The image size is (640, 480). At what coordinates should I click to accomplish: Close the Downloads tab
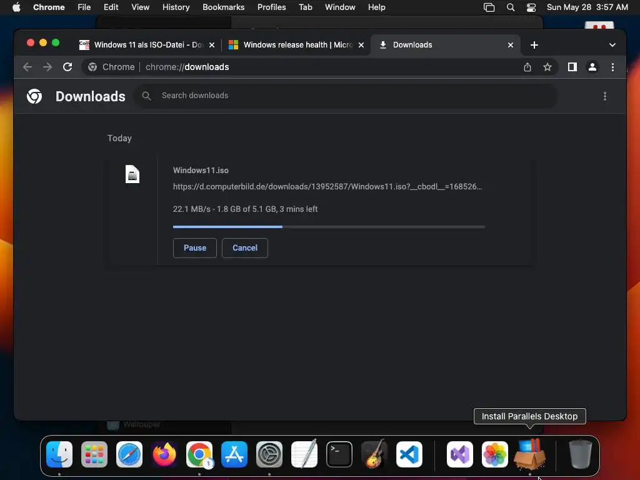point(510,45)
